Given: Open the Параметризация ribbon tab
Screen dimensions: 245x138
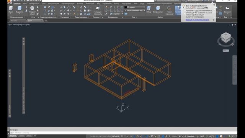Looking at the screenshot, I should point(68,3).
